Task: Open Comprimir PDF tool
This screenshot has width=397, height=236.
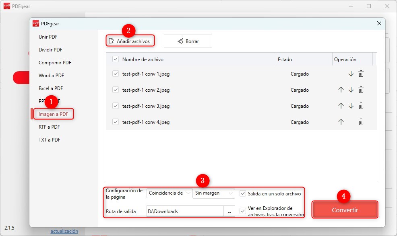Action: pos(55,62)
